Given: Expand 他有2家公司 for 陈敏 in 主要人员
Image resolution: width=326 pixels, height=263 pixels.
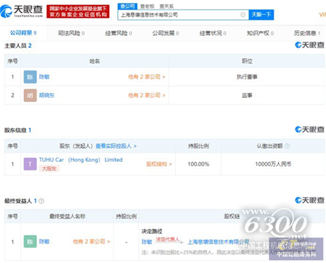Looking at the screenshot, I should 146,77.
